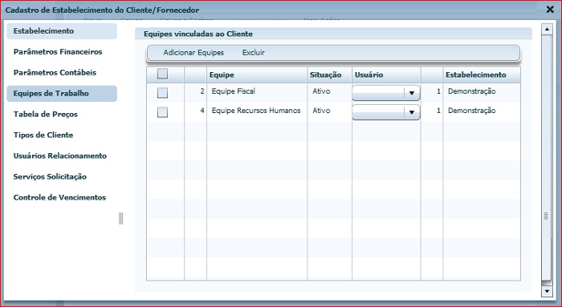This screenshot has width=562, height=307.
Task: Click the scrollbar up arrow
Action: [547, 29]
